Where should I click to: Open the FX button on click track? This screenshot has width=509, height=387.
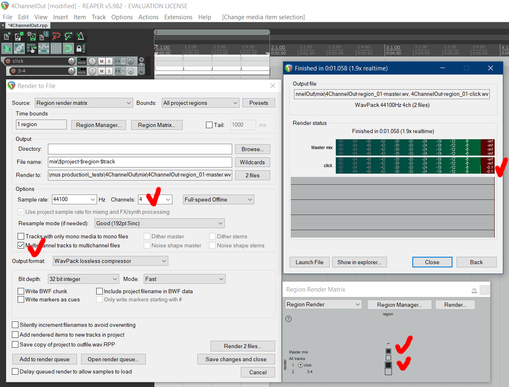coord(118,61)
